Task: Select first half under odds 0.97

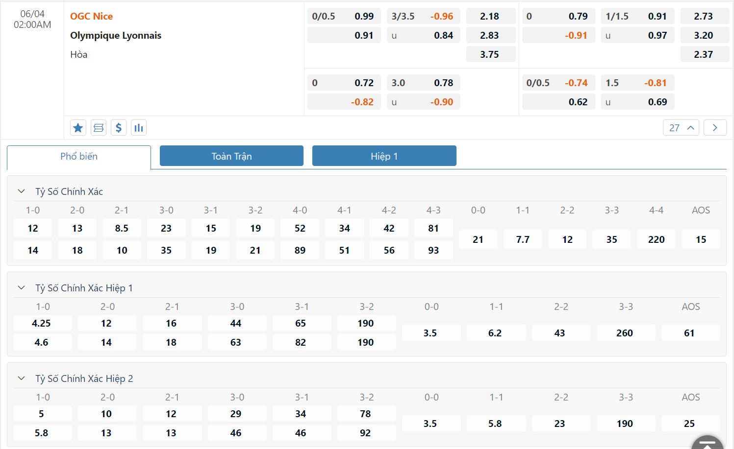Action: (638, 35)
